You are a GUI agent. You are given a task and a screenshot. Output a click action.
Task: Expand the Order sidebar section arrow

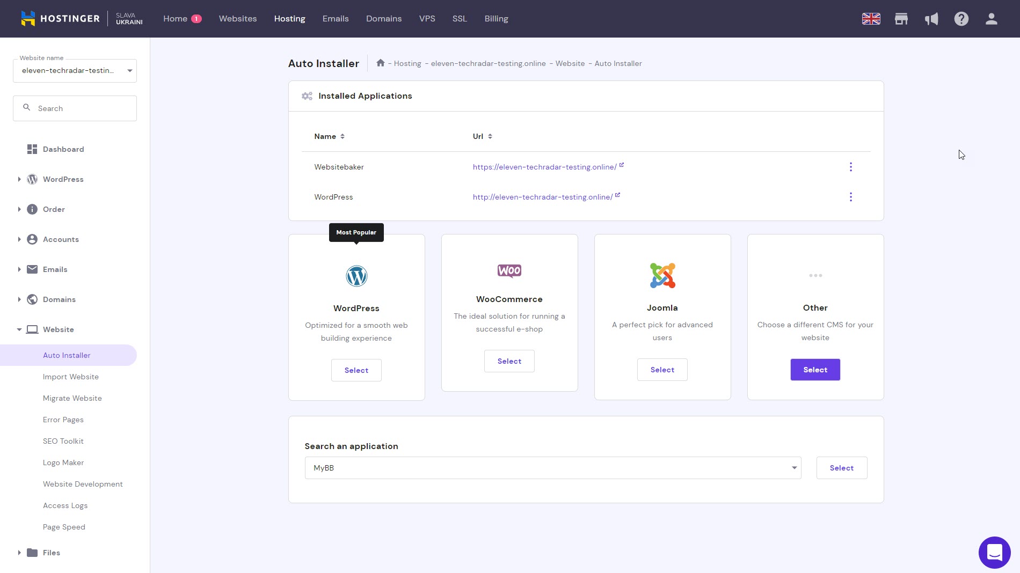pyautogui.click(x=19, y=209)
